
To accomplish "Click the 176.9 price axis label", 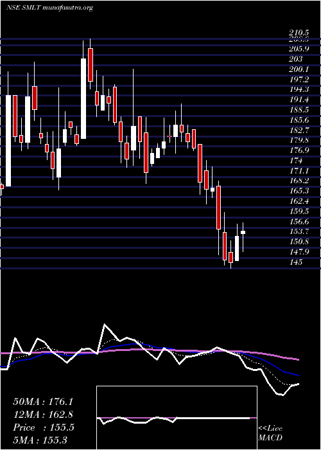I will pos(299,150).
